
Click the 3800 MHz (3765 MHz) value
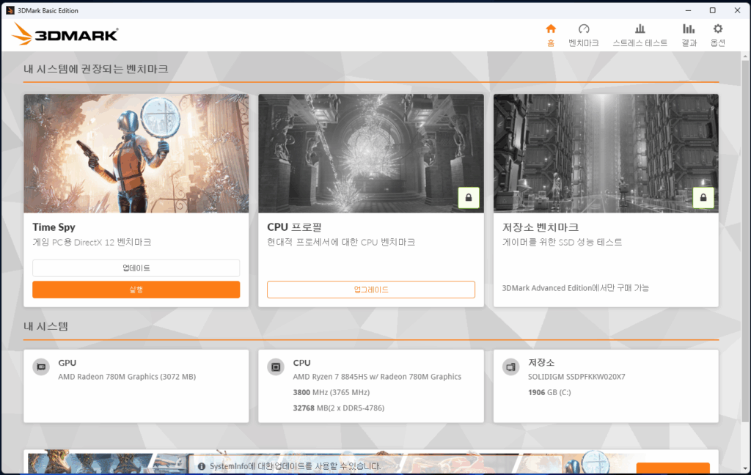(x=331, y=393)
